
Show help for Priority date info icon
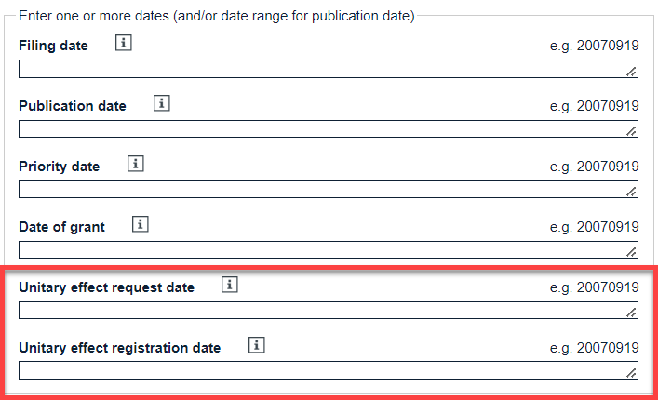135,165
